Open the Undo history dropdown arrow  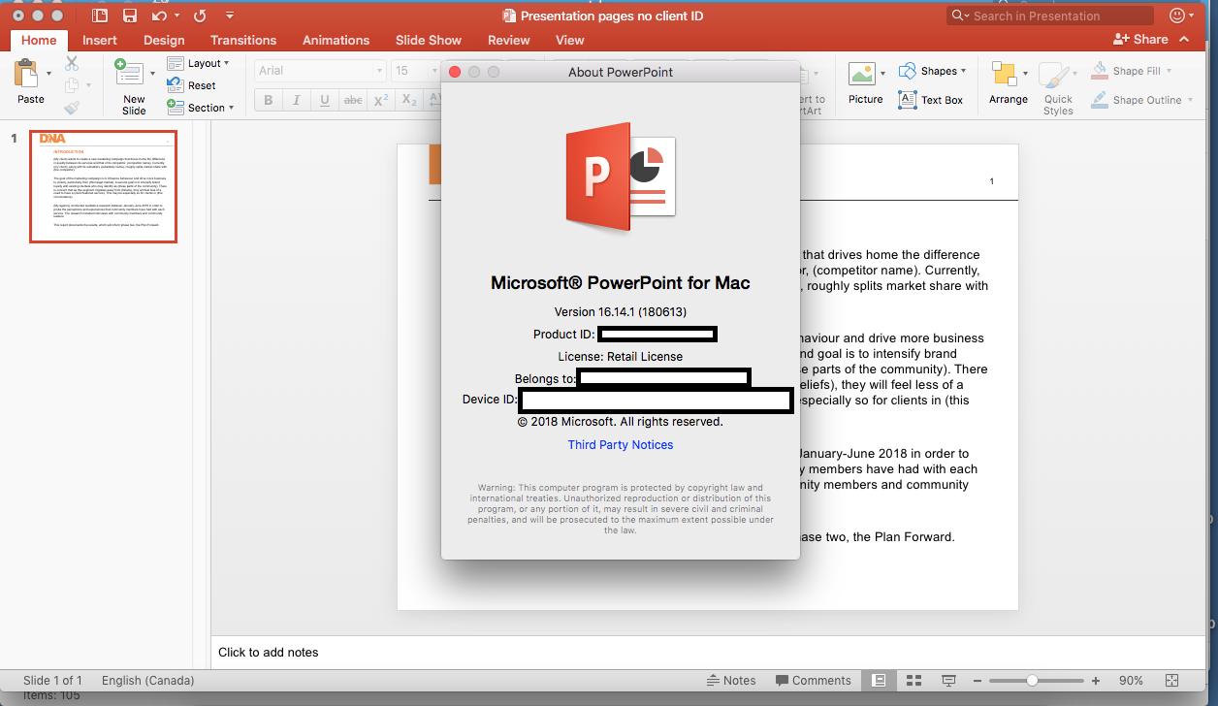click(176, 16)
